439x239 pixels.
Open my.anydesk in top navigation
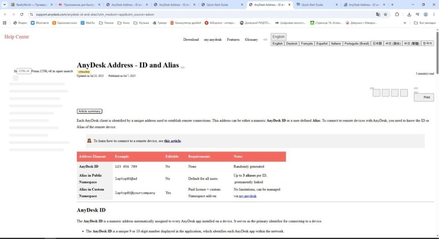tap(213, 40)
